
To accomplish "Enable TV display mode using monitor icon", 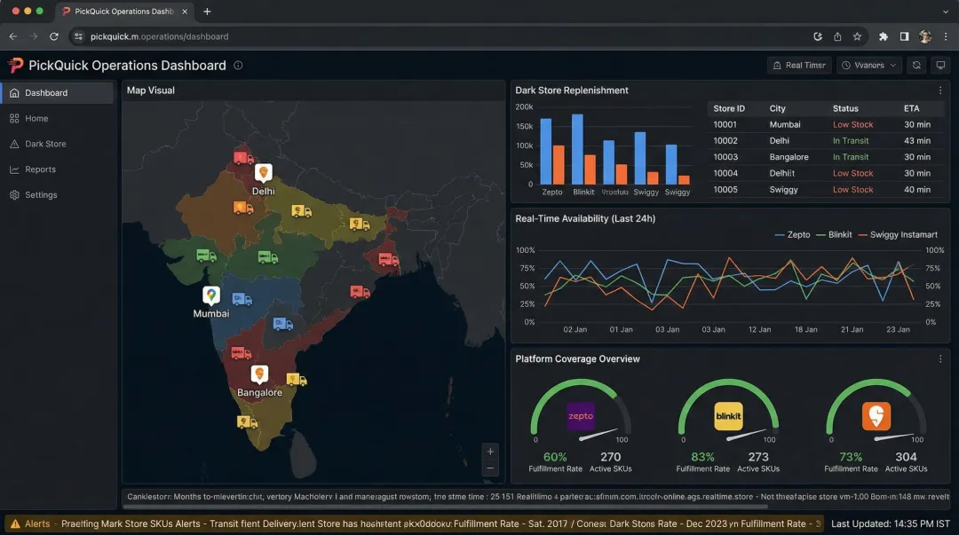I will pyautogui.click(x=939, y=65).
